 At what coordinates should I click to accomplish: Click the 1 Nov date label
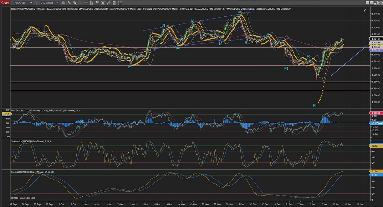click(145, 204)
